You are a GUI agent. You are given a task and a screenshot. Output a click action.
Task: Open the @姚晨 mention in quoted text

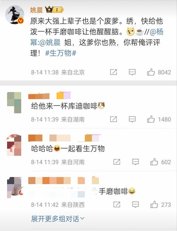(50, 42)
